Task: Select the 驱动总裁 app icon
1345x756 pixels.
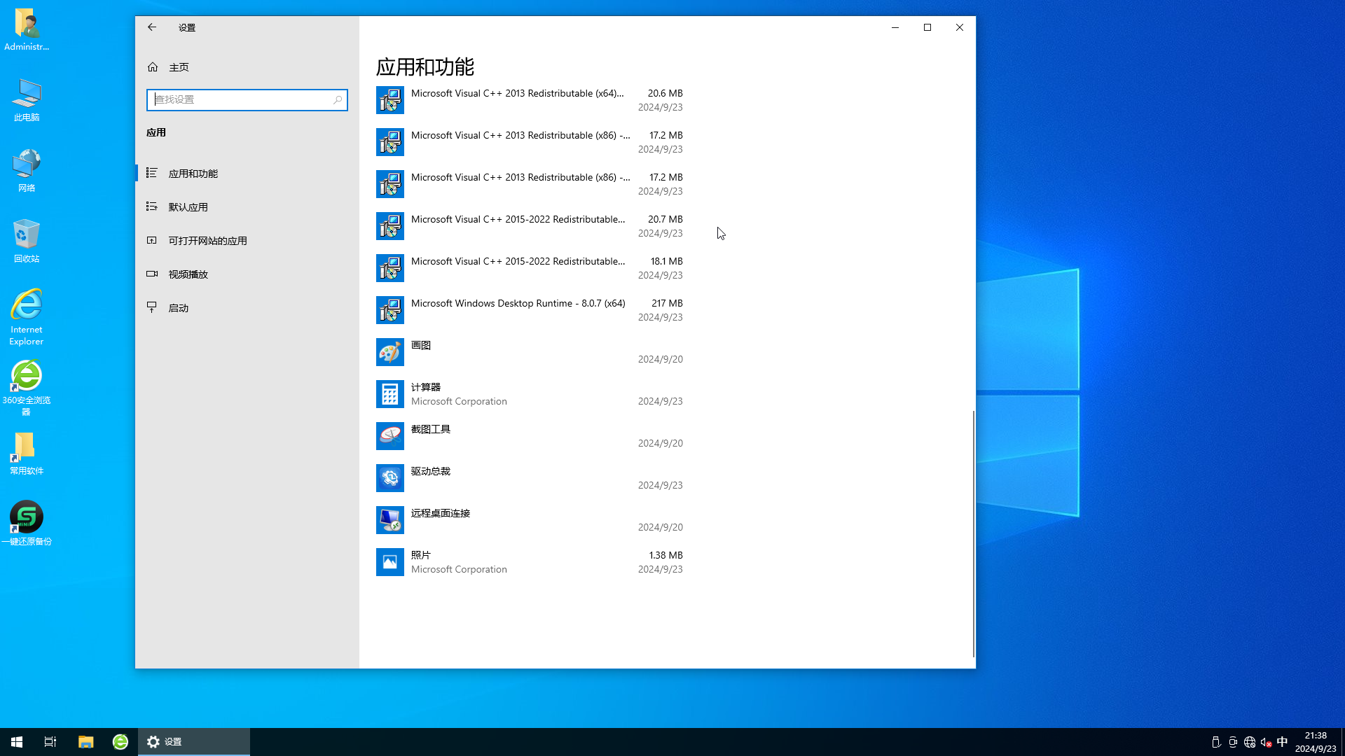Action: (x=390, y=478)
